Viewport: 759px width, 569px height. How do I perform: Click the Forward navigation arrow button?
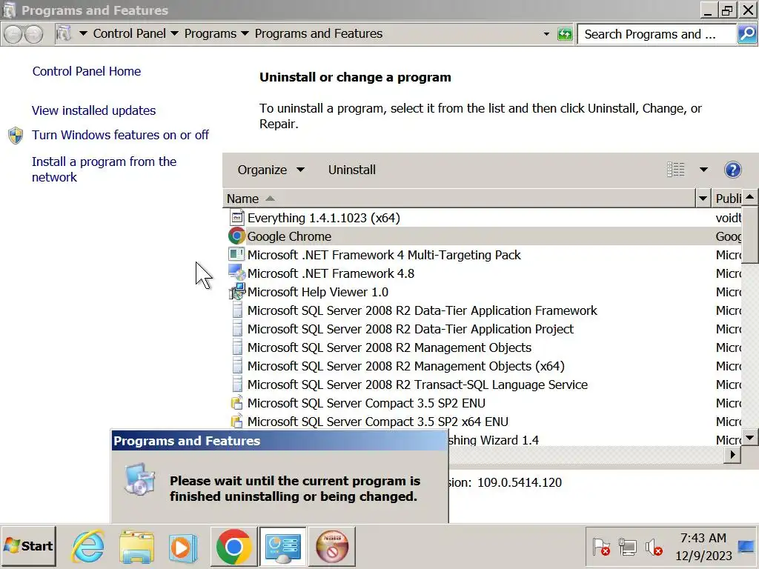[33, 34]
